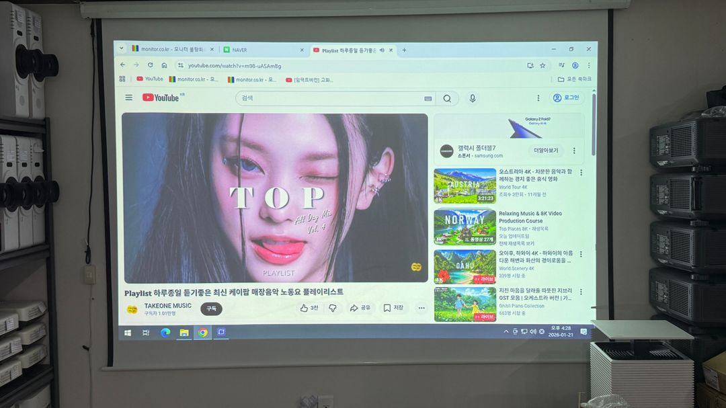The width and height of the screenshot is (726, 408).
Task: Bookmark this page with the star icon
Action: point(542,65)
